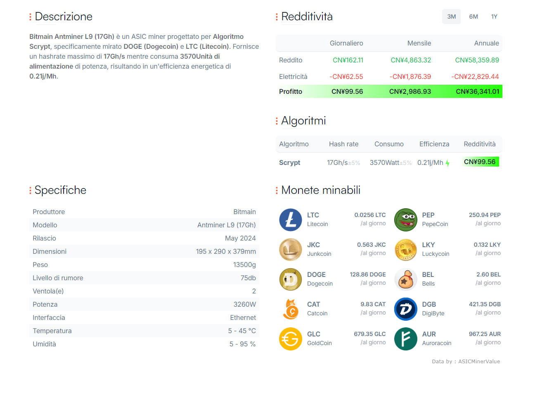Click the DigiByte blue logo
535x398 pixels.
click(x=406, y=309)
